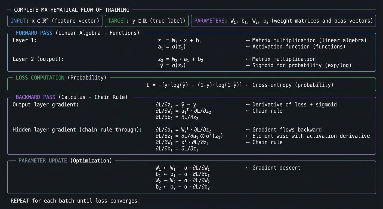Viewport: 383px width, 209px height.
Task: Select the REPEAT until loss converges line
Action: coord(75,201)
